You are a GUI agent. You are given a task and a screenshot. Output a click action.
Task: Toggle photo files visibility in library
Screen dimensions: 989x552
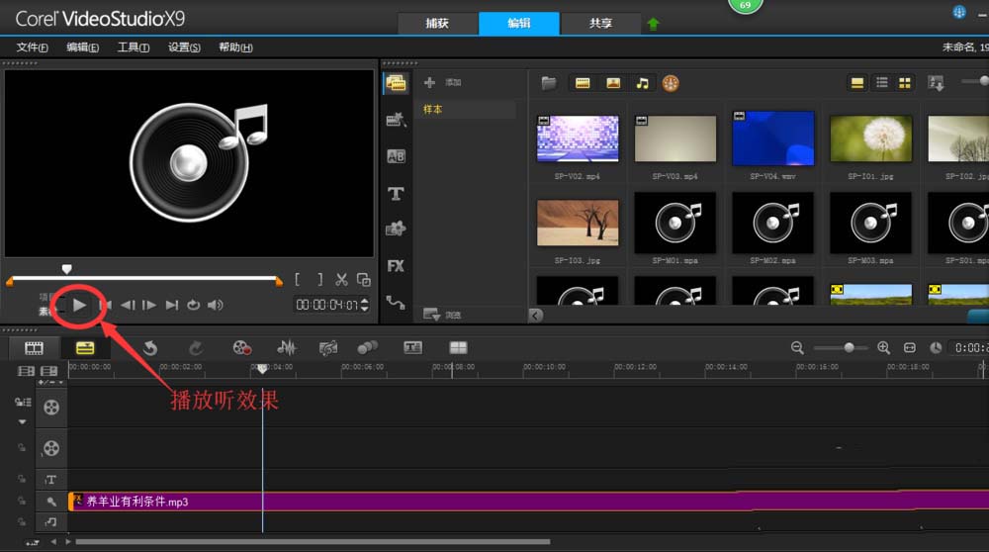pyautogui.click(x=613, y=83)
